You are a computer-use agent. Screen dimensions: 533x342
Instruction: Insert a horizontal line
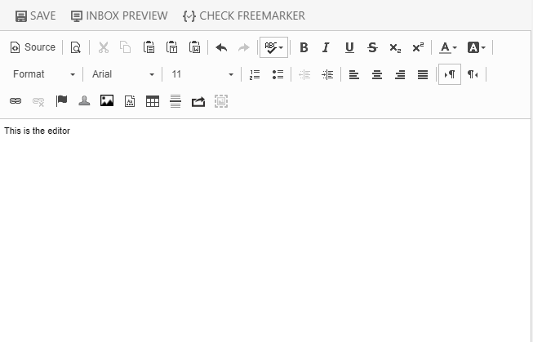(x=175, y=101)
